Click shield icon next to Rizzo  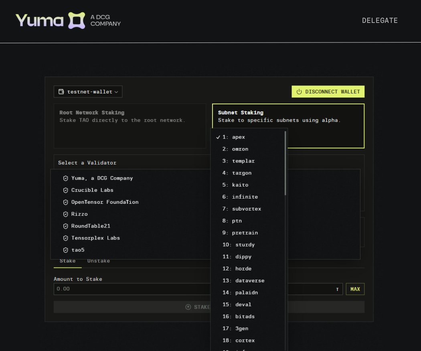point(65,214)
